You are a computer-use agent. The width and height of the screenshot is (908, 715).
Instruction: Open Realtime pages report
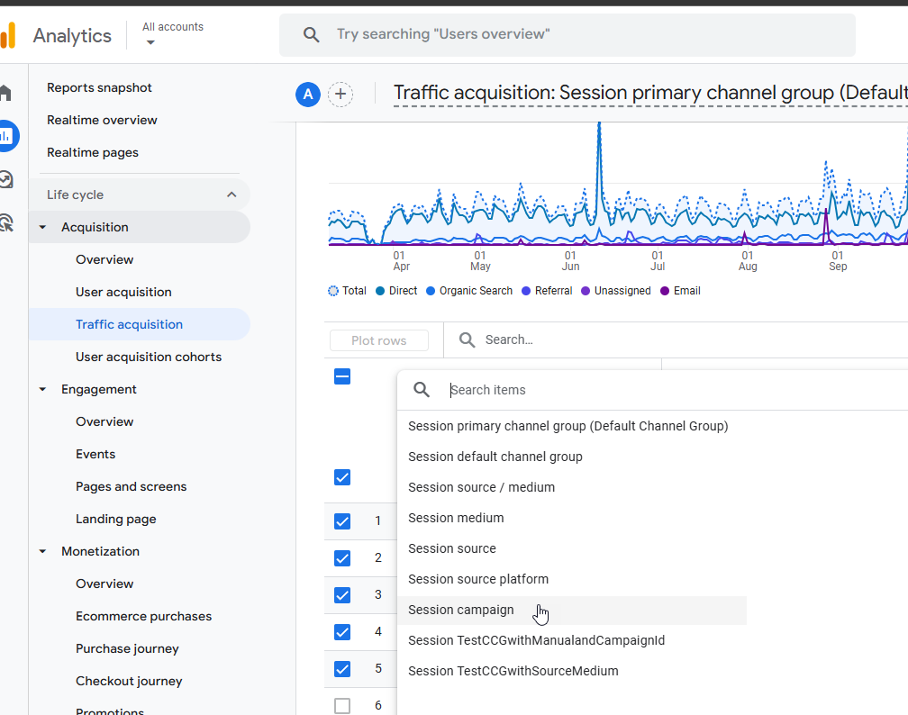[93, 152]
